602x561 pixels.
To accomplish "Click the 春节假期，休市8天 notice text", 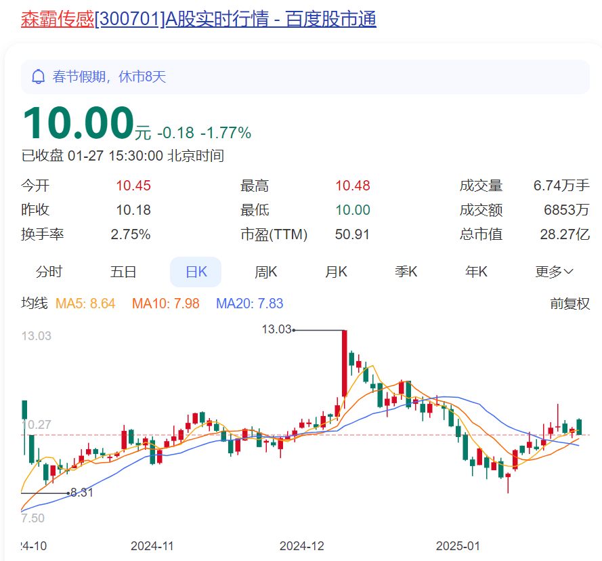I will tap(110, 77).
